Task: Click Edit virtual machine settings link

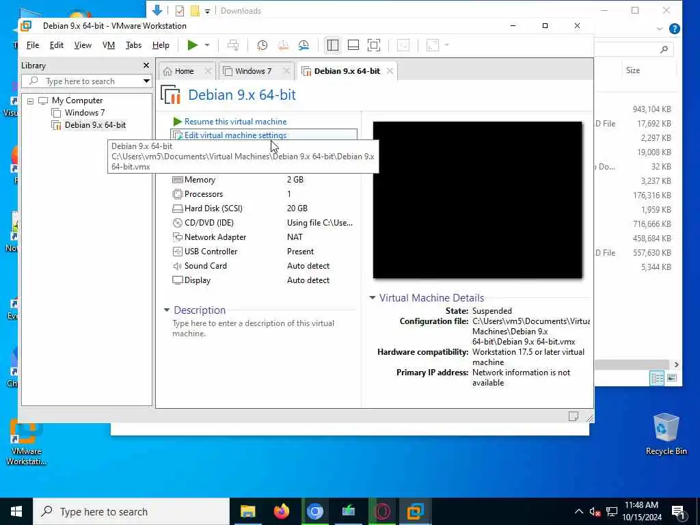Action: pyautogui.click(x=235, y=135)
